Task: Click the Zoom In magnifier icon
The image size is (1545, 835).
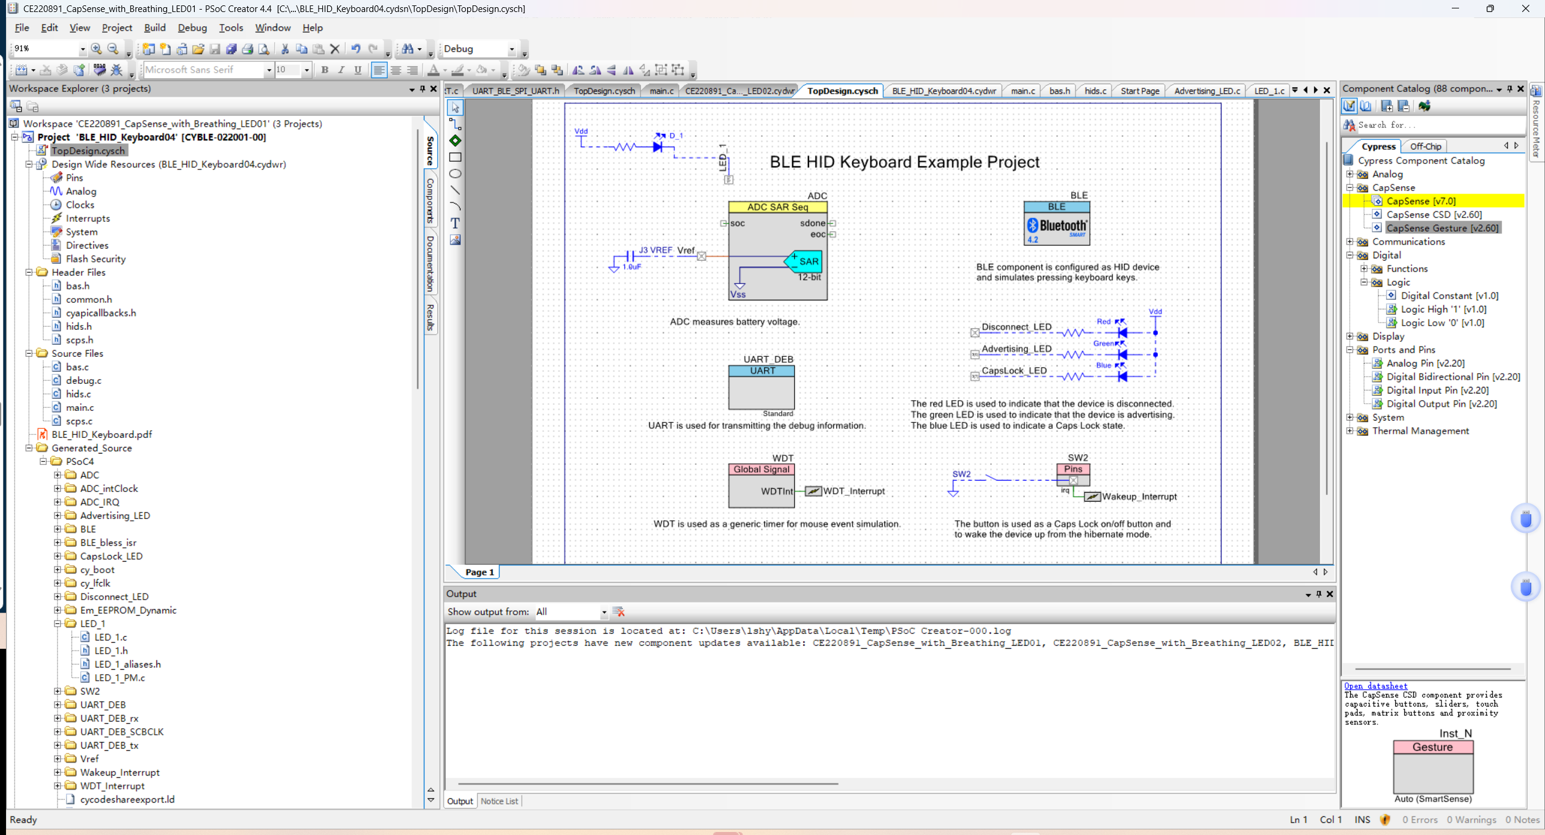Action: tap(96, 49)
